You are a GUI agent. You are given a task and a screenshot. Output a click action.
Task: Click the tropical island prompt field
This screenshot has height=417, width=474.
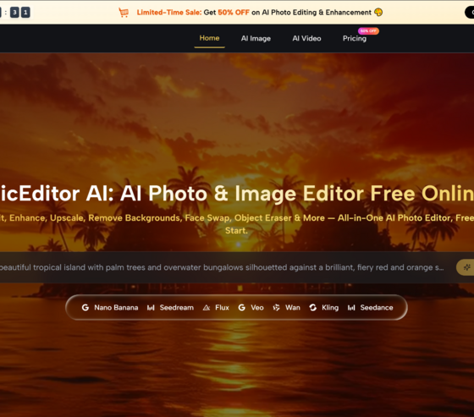[x=222, y=267]
